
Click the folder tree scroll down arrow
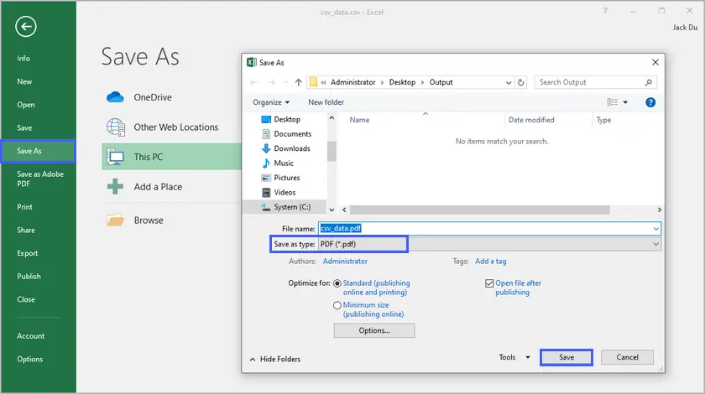[x=332, y=210]
